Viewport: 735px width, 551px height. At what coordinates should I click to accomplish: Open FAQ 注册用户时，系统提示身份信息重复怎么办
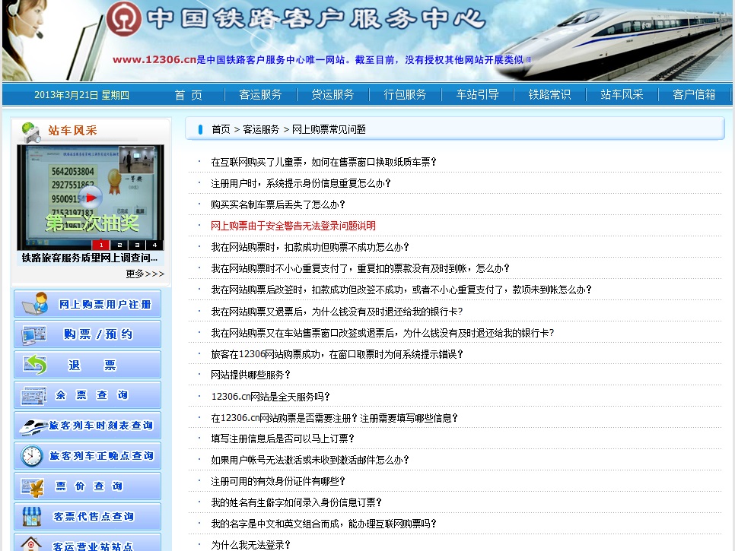301,183
